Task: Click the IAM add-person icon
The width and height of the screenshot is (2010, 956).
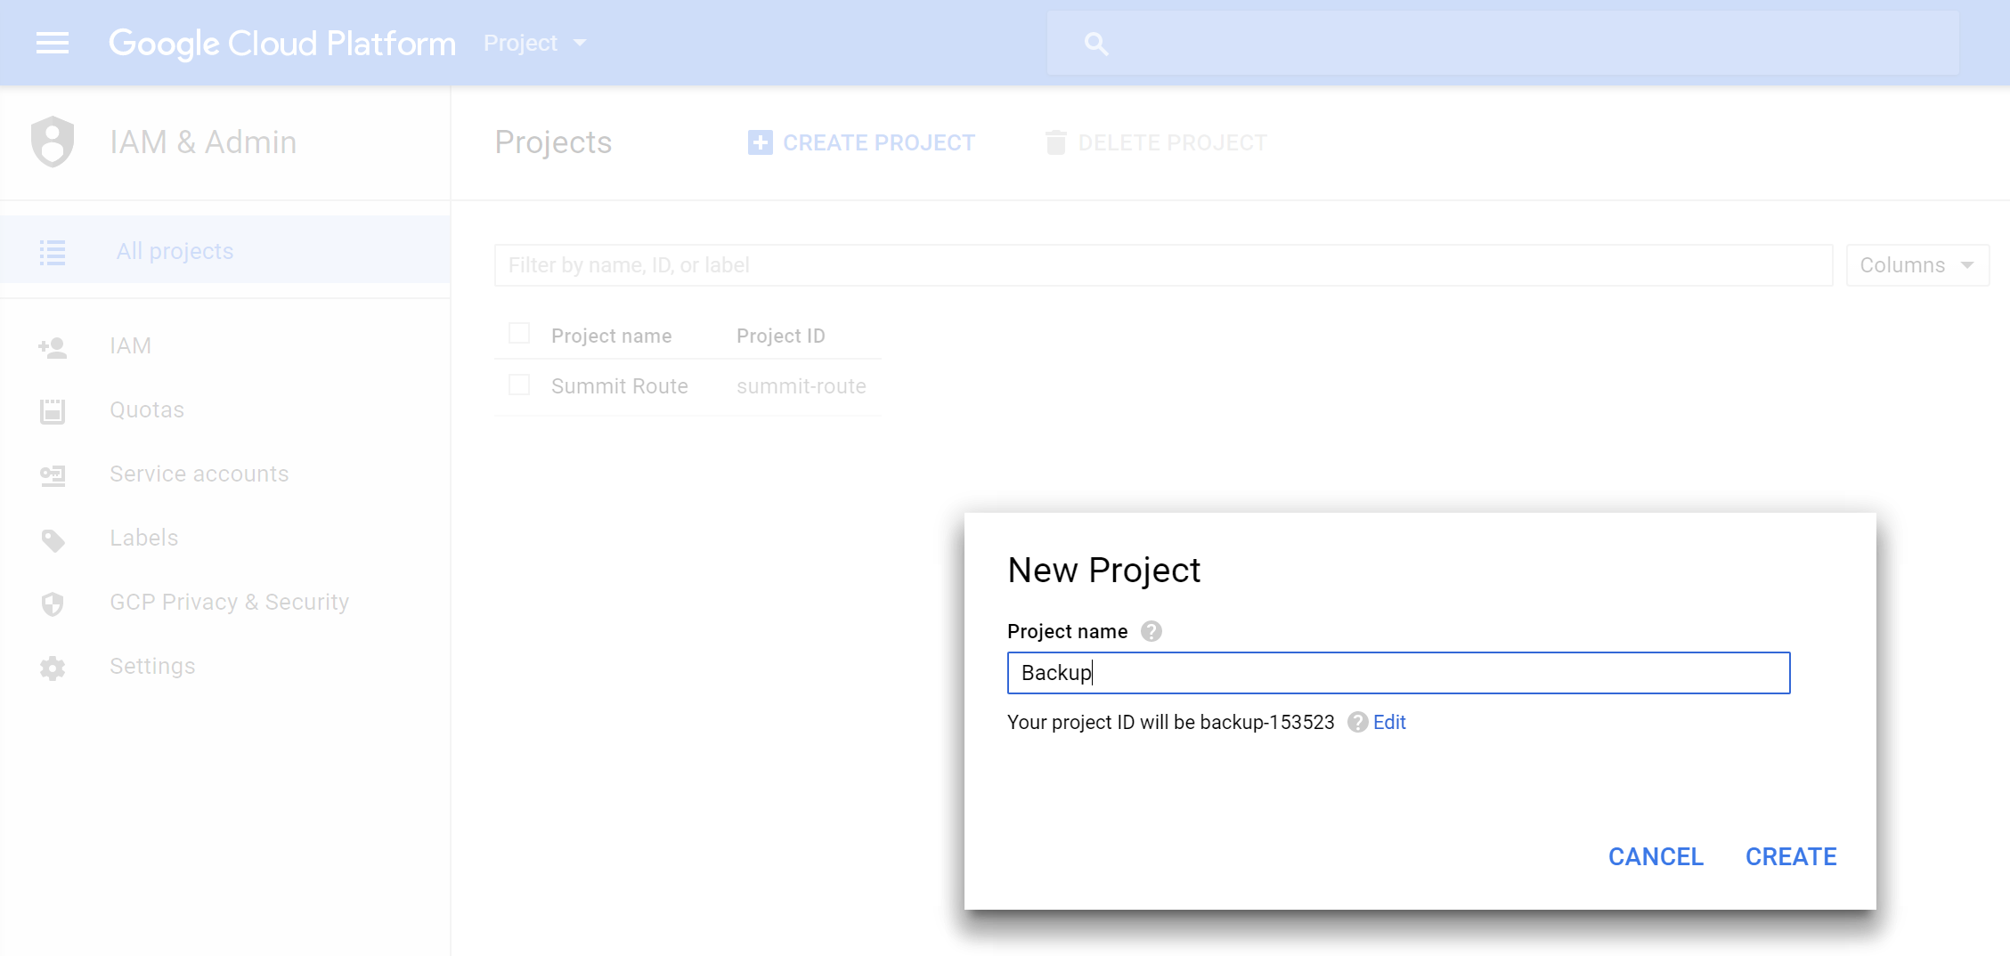Action: [53, 347]
